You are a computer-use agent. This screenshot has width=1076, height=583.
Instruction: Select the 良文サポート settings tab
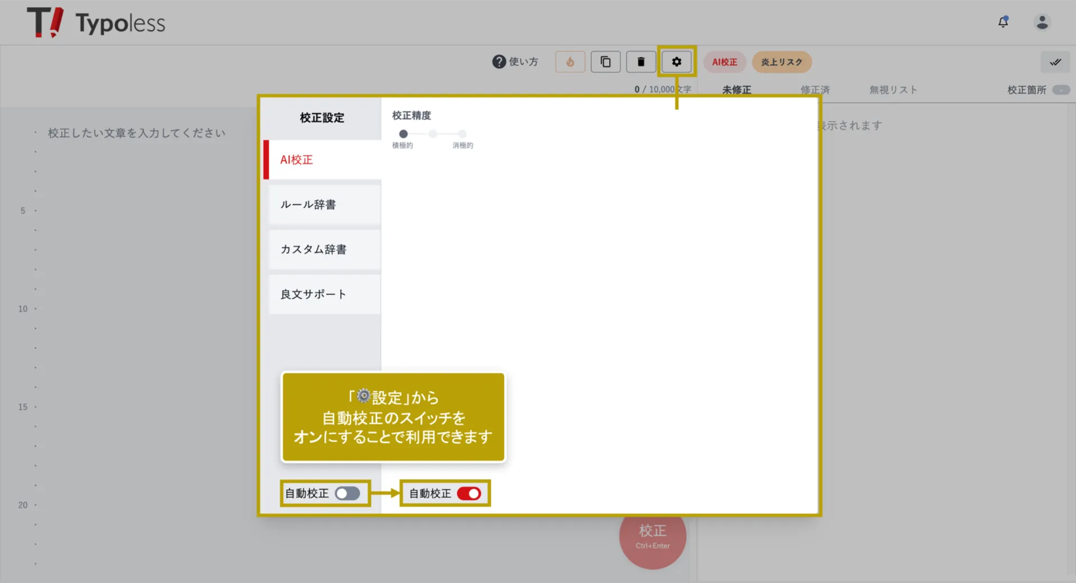pos(325,294)
